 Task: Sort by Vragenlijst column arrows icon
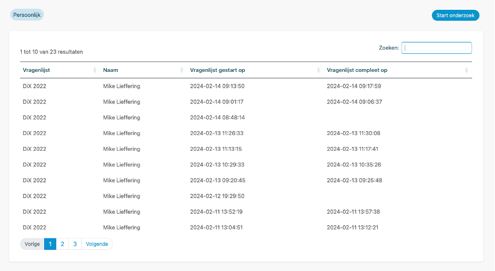tap(95, 70)
